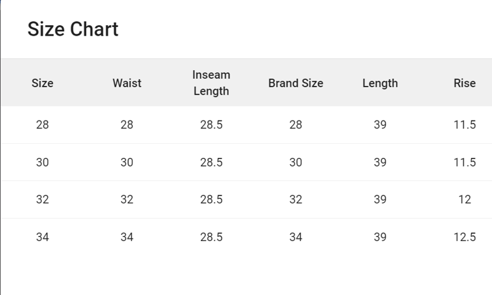
Task: Select the Rise column header
Action: tap(464, 83)
